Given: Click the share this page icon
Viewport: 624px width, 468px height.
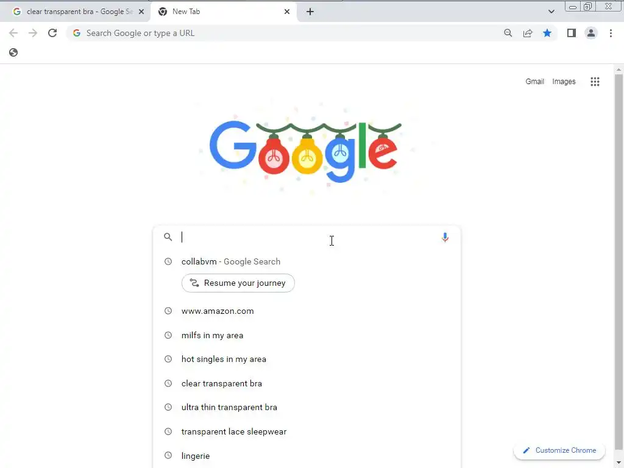Looking at the screenshot, I should [x=528, y=33].
